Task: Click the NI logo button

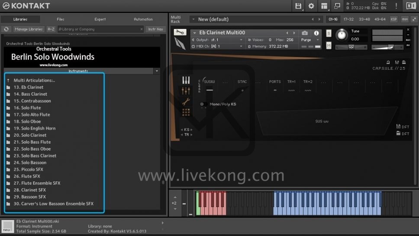Action: (x=411, y=6)
